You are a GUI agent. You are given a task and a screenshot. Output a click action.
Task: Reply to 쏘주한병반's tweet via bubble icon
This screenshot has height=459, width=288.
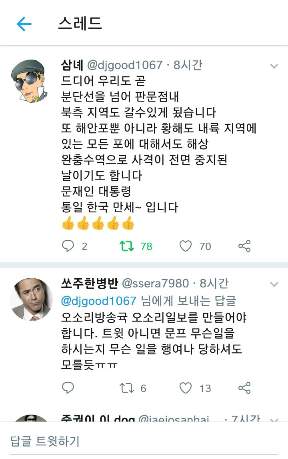(68, 388)
